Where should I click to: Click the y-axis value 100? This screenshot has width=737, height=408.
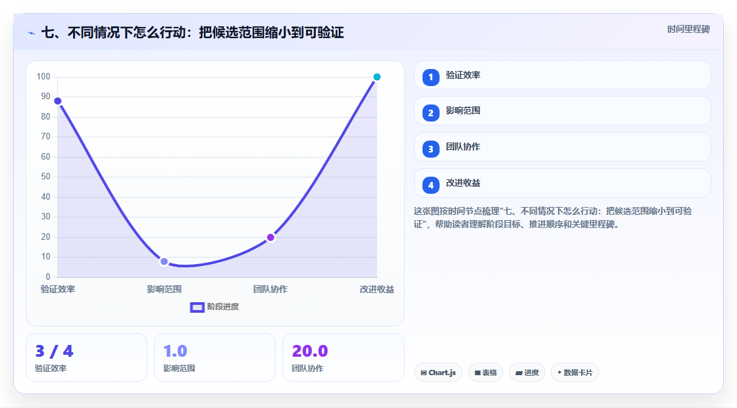pos(43,76)
